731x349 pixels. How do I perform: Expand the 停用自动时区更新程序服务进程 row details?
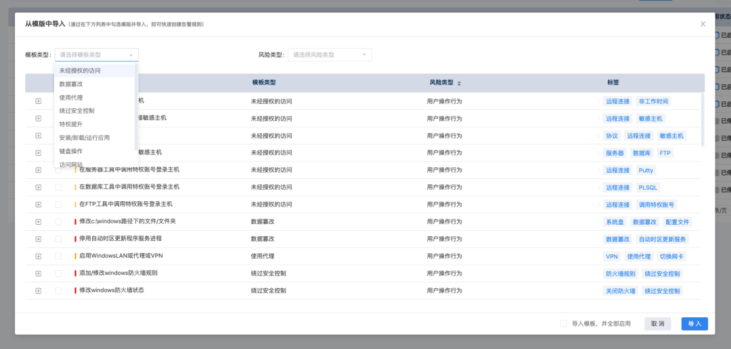[x=39, y=239]
